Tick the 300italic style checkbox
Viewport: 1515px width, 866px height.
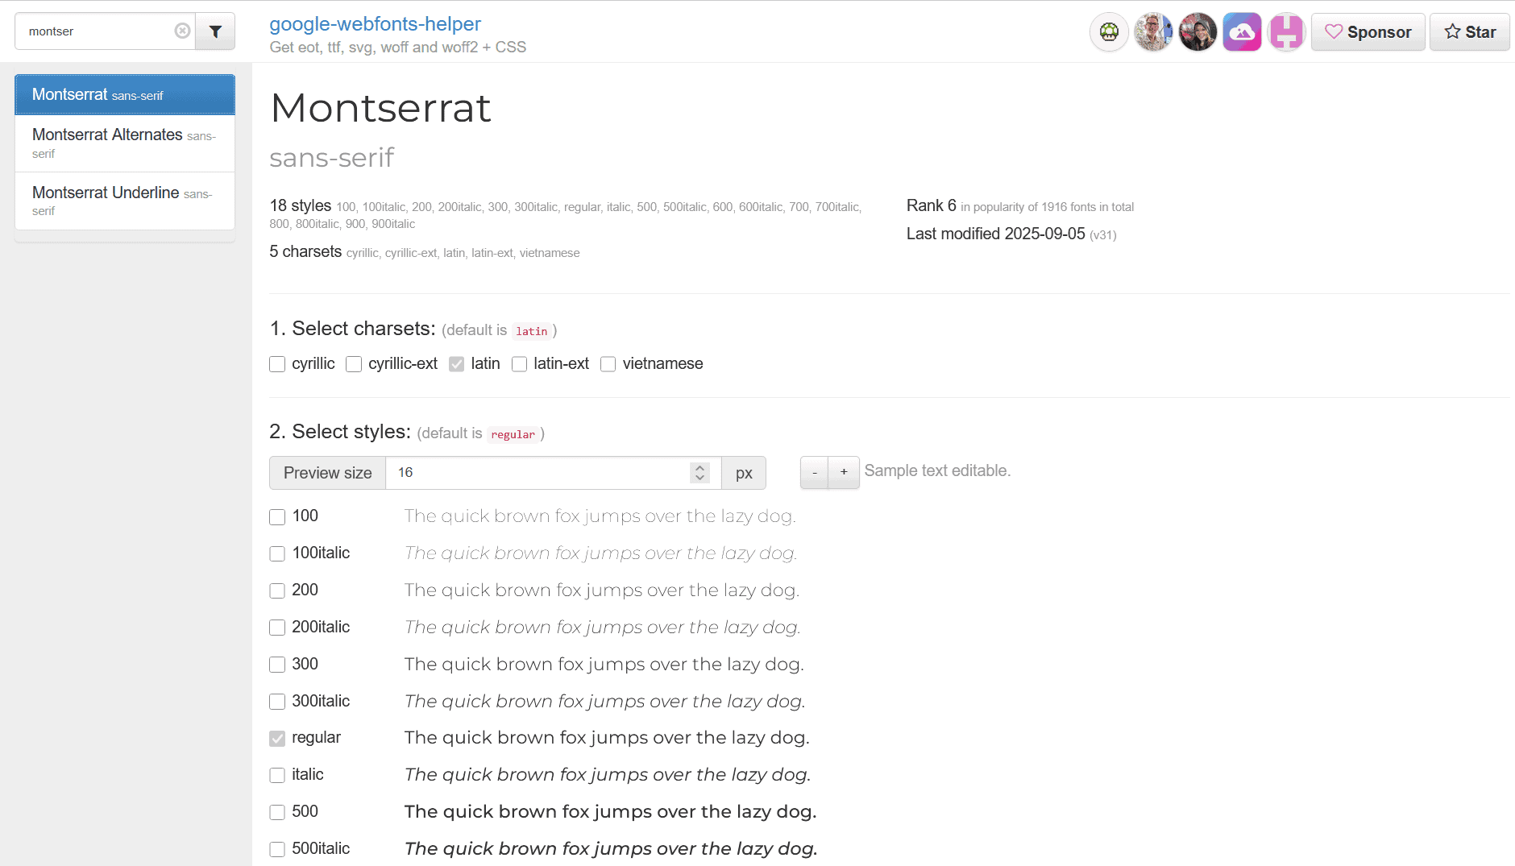coord(277,702)
